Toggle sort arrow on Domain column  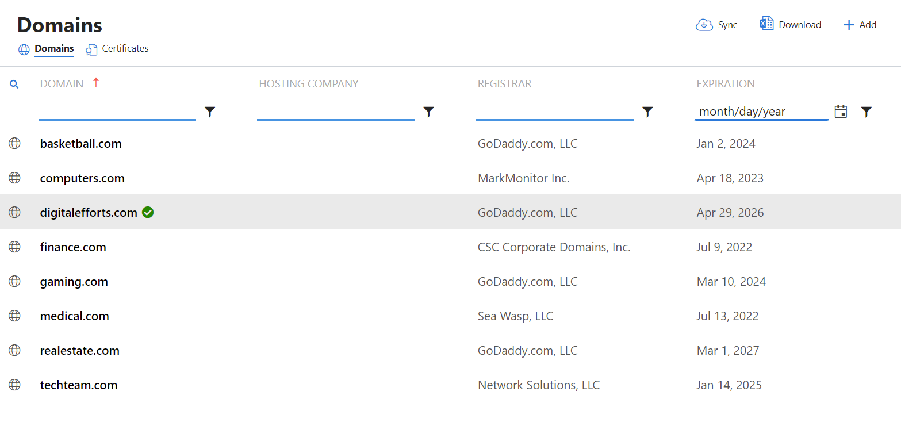pyautogui.click(x=96, y=83)
